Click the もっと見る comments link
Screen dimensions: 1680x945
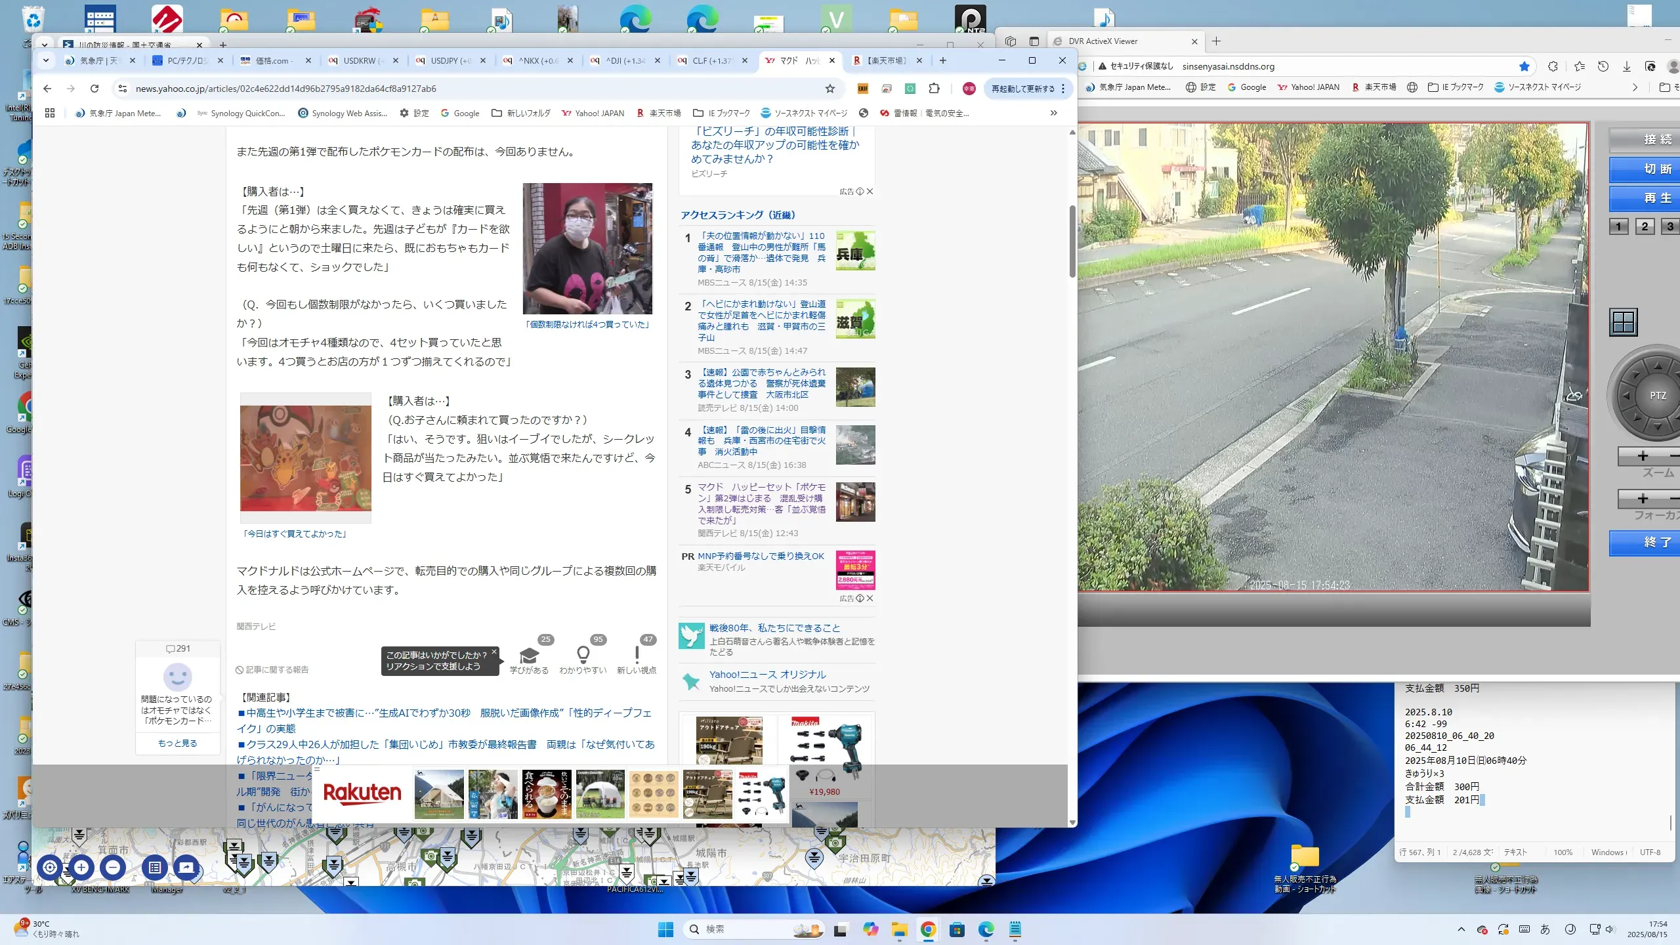(177, 743)
